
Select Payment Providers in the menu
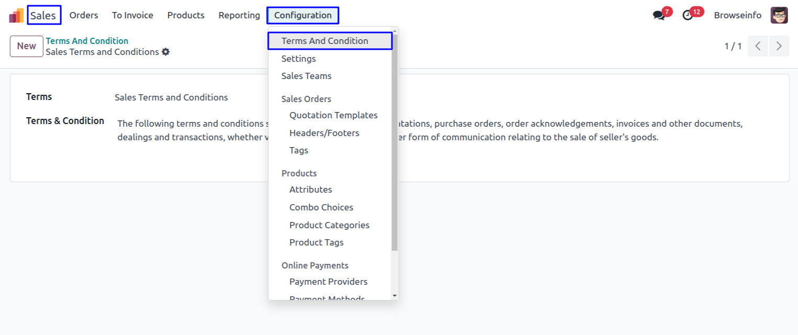(x=328, y=282)
